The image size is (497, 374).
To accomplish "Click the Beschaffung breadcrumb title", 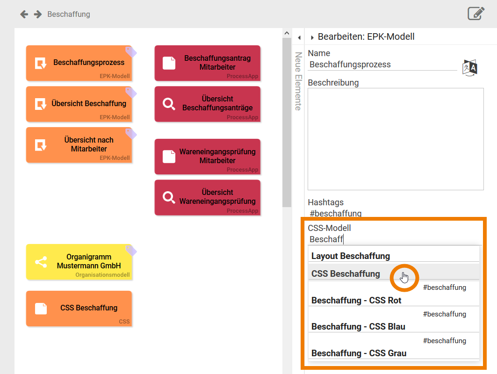I will [x=68, y=14].
